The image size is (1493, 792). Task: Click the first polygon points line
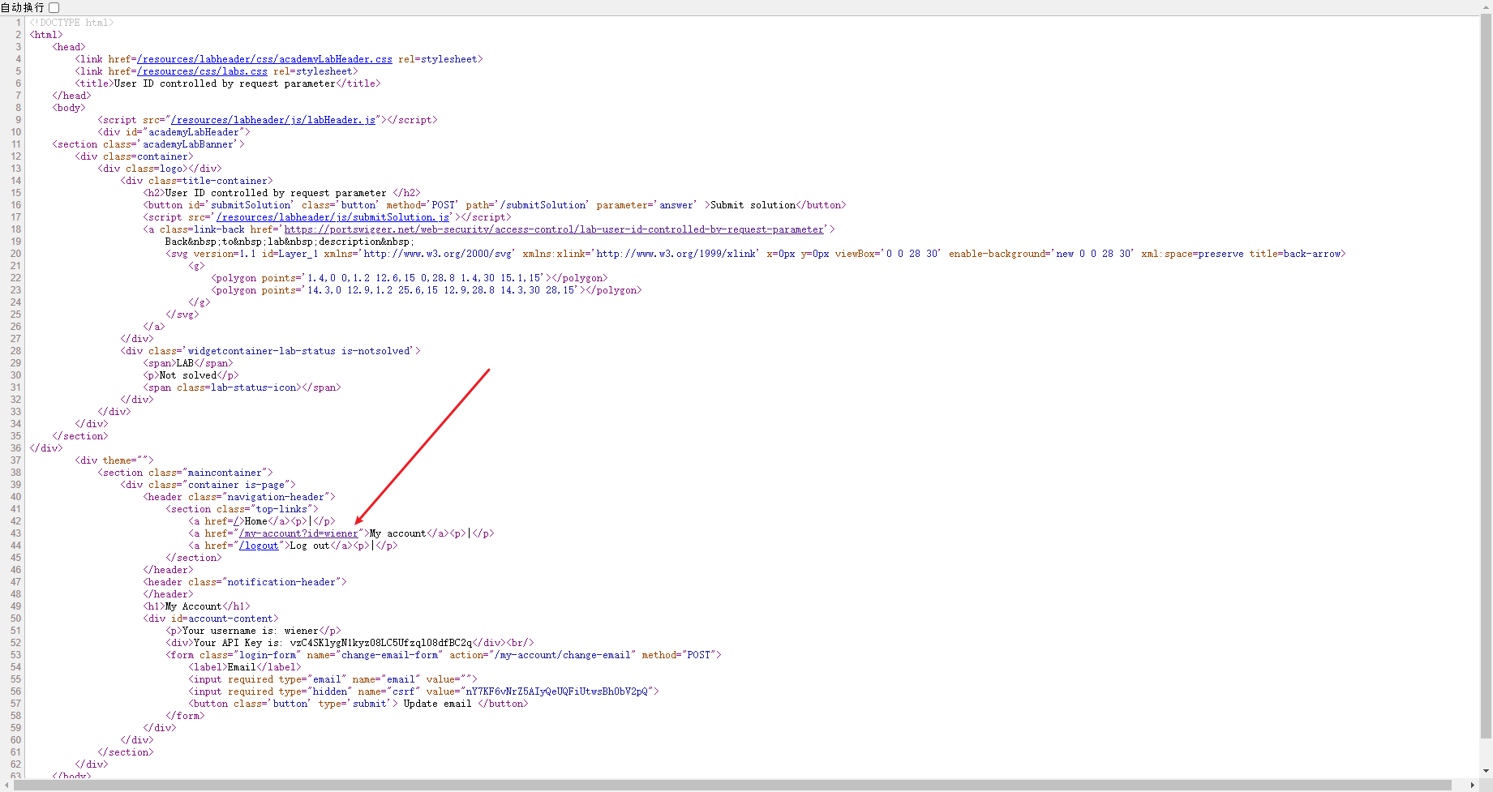[410, 278]
